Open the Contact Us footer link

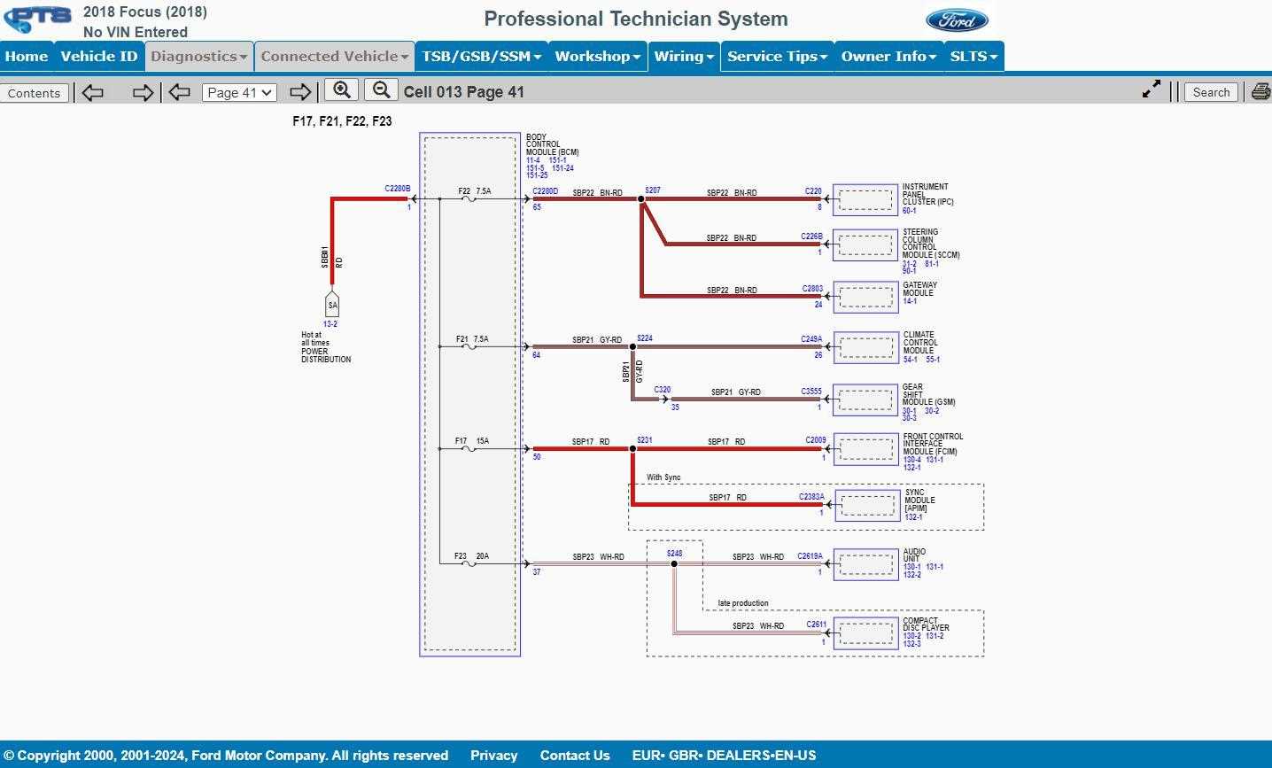[x=575, y=756]
